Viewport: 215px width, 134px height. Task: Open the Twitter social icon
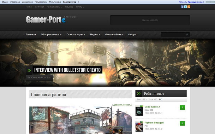coord(185,7)
